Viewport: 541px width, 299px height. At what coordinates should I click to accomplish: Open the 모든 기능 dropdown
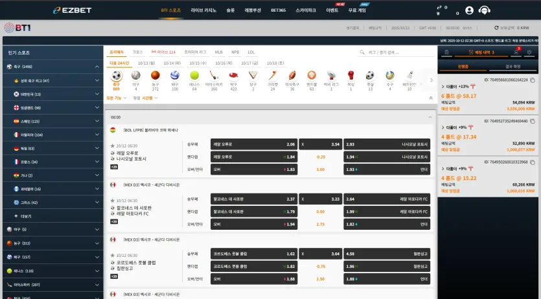(x=117, y=98)
